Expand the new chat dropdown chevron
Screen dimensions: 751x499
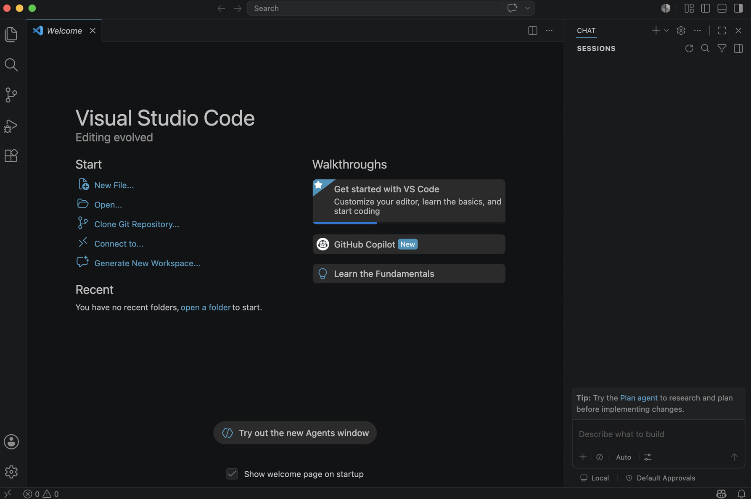[x=666, y=31]
